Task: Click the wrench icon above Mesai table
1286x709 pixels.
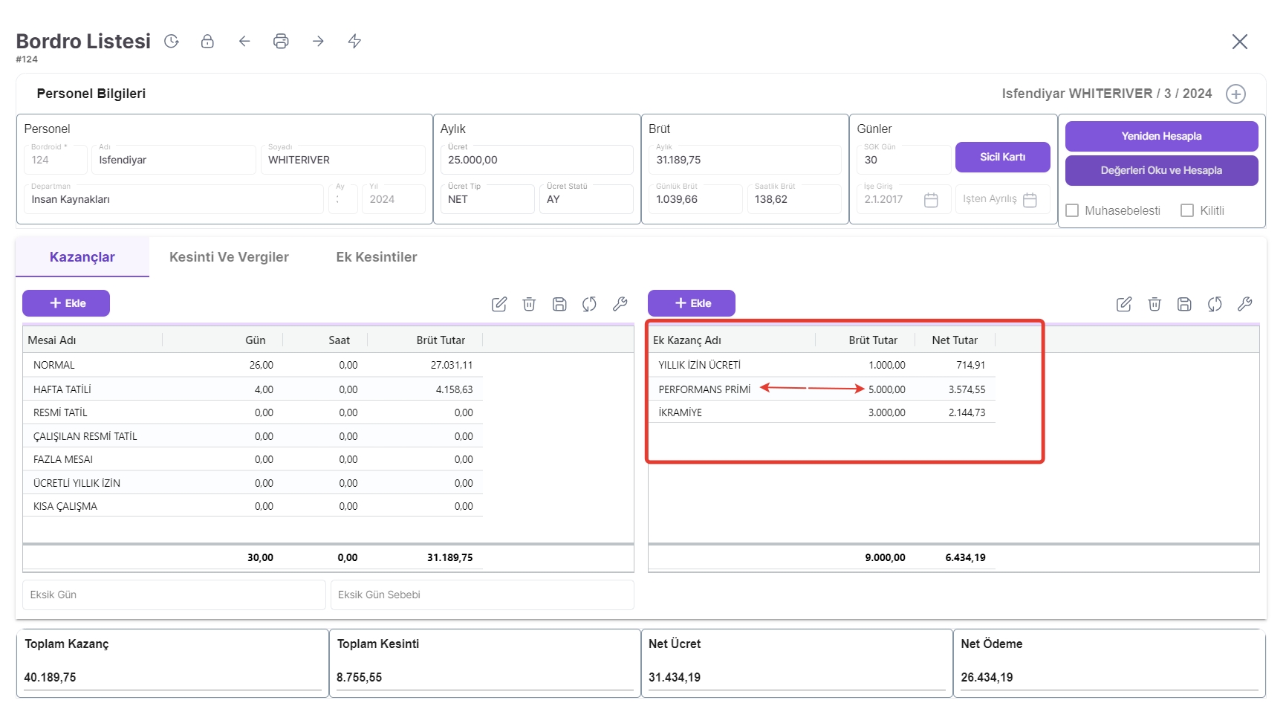Action: [x=620, y=304]
